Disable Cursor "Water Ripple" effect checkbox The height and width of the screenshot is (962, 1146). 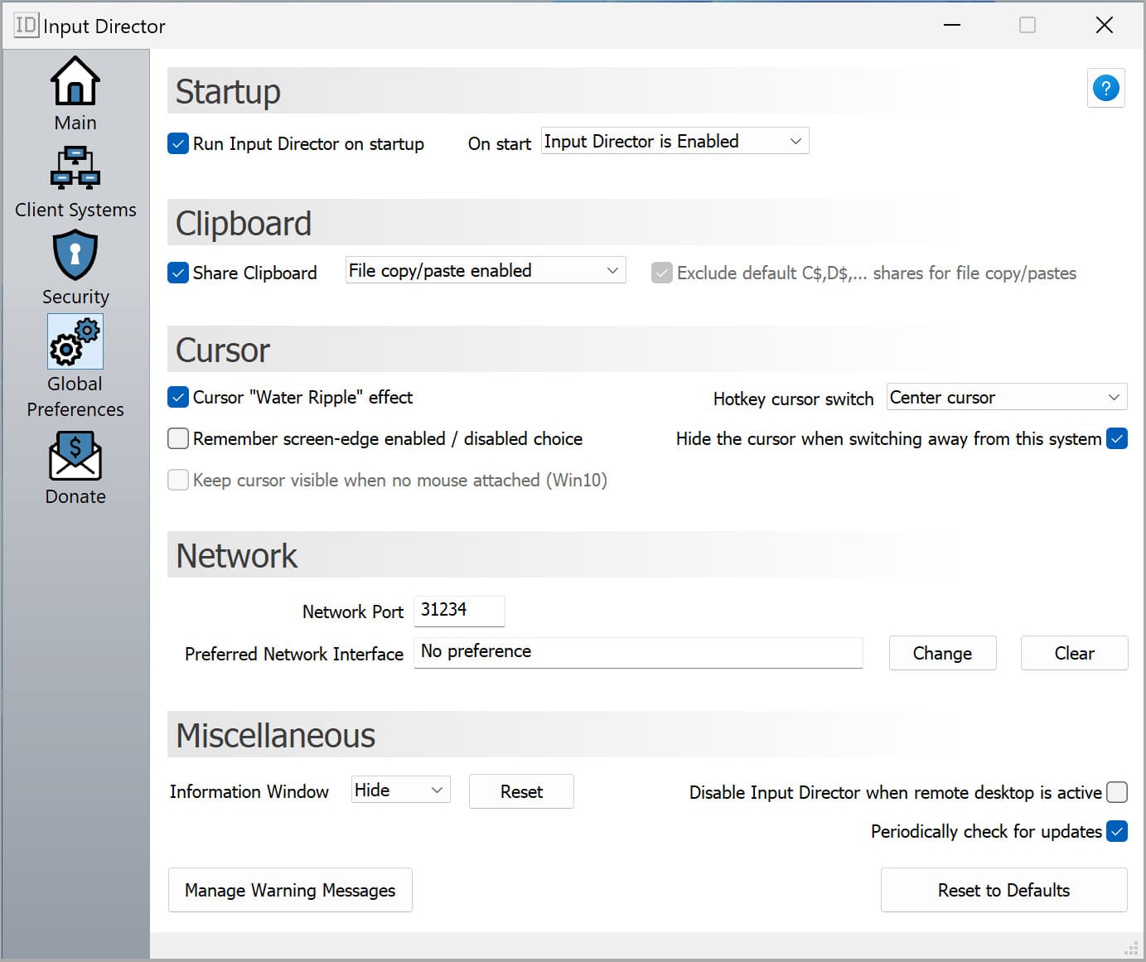178,397
